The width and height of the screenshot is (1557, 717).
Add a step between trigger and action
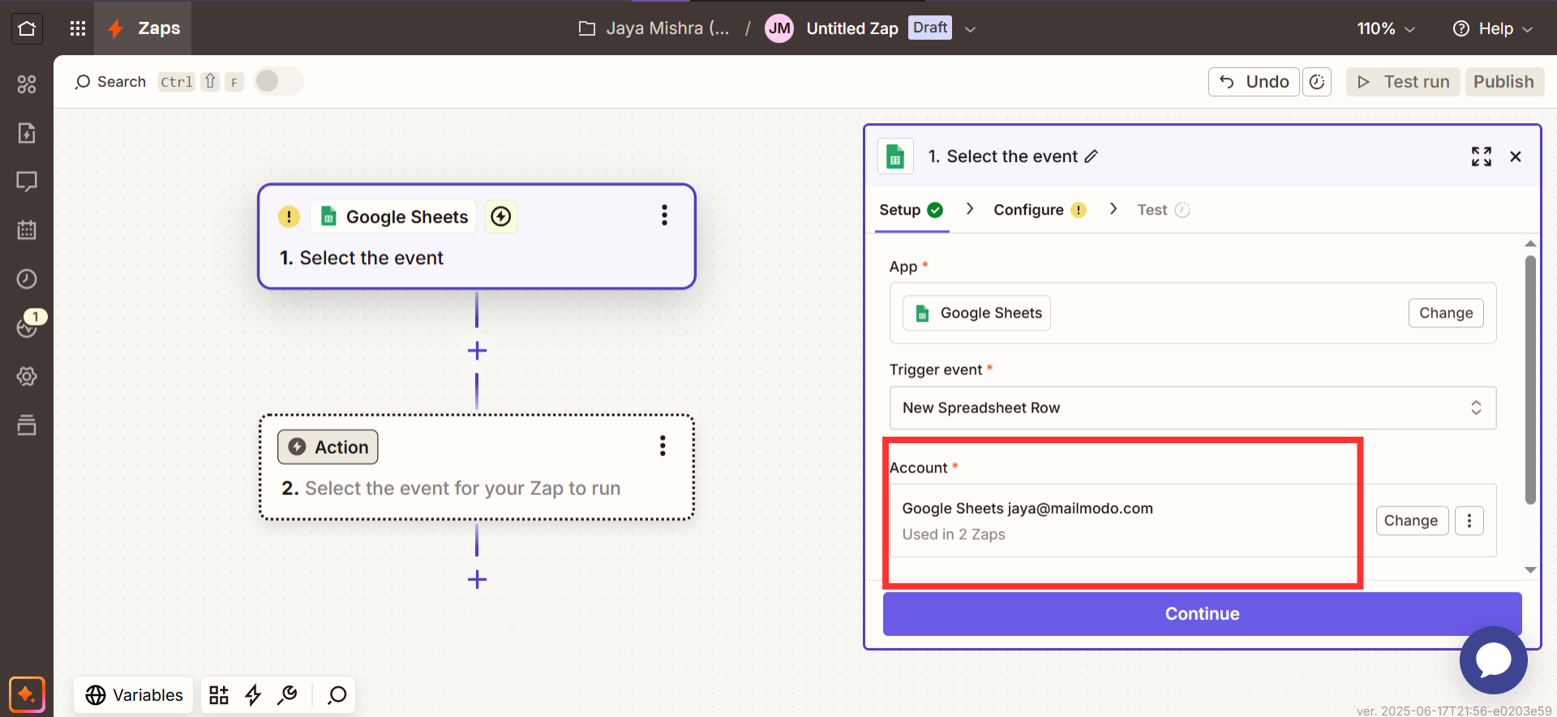tap(477, 351)
